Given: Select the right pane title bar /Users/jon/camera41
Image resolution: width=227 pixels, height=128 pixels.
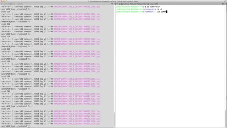Looking at the screenshot, I should (171, 4).
